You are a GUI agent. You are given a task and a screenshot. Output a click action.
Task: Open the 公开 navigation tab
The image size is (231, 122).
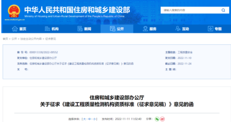click(x=117, y=29)
